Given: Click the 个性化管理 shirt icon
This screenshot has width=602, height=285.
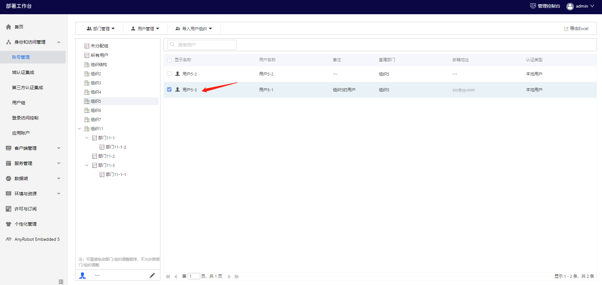Looking at the screenshot, I should (9, 224).
